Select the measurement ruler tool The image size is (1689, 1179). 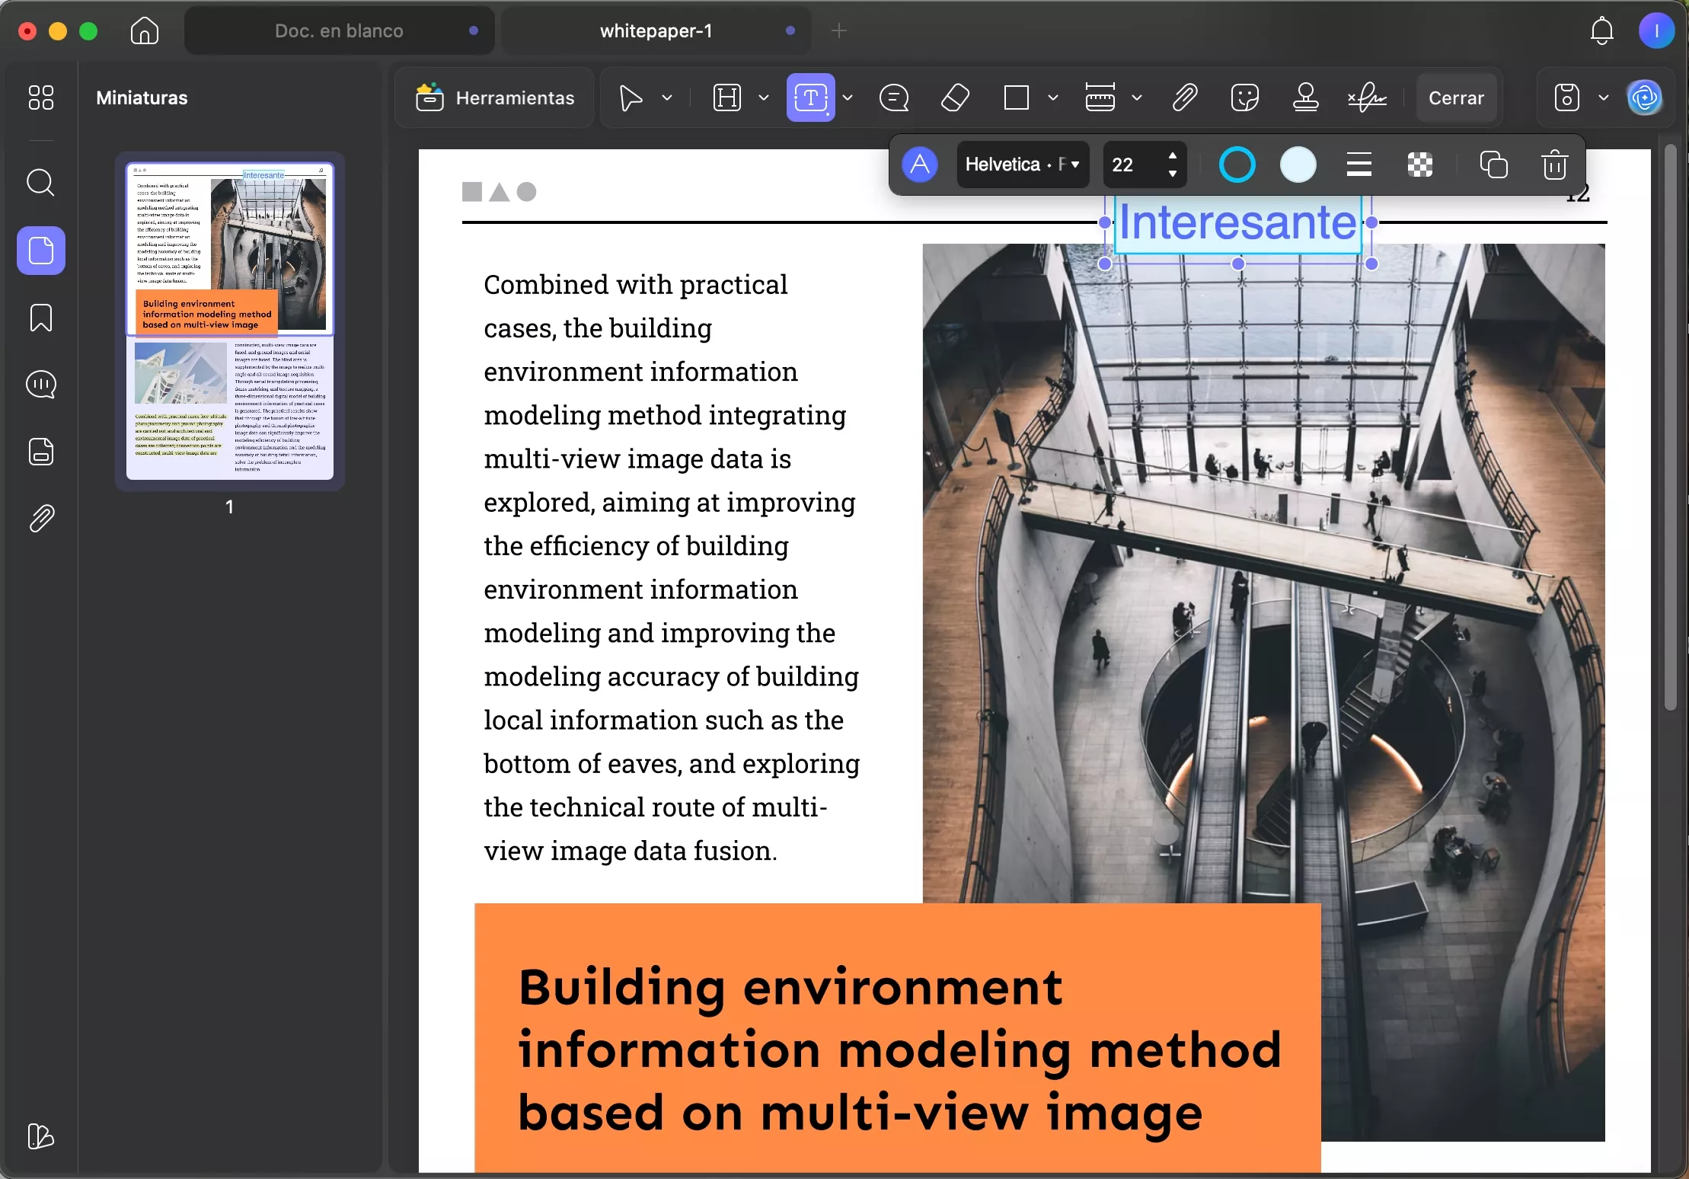coord(1100,98)
